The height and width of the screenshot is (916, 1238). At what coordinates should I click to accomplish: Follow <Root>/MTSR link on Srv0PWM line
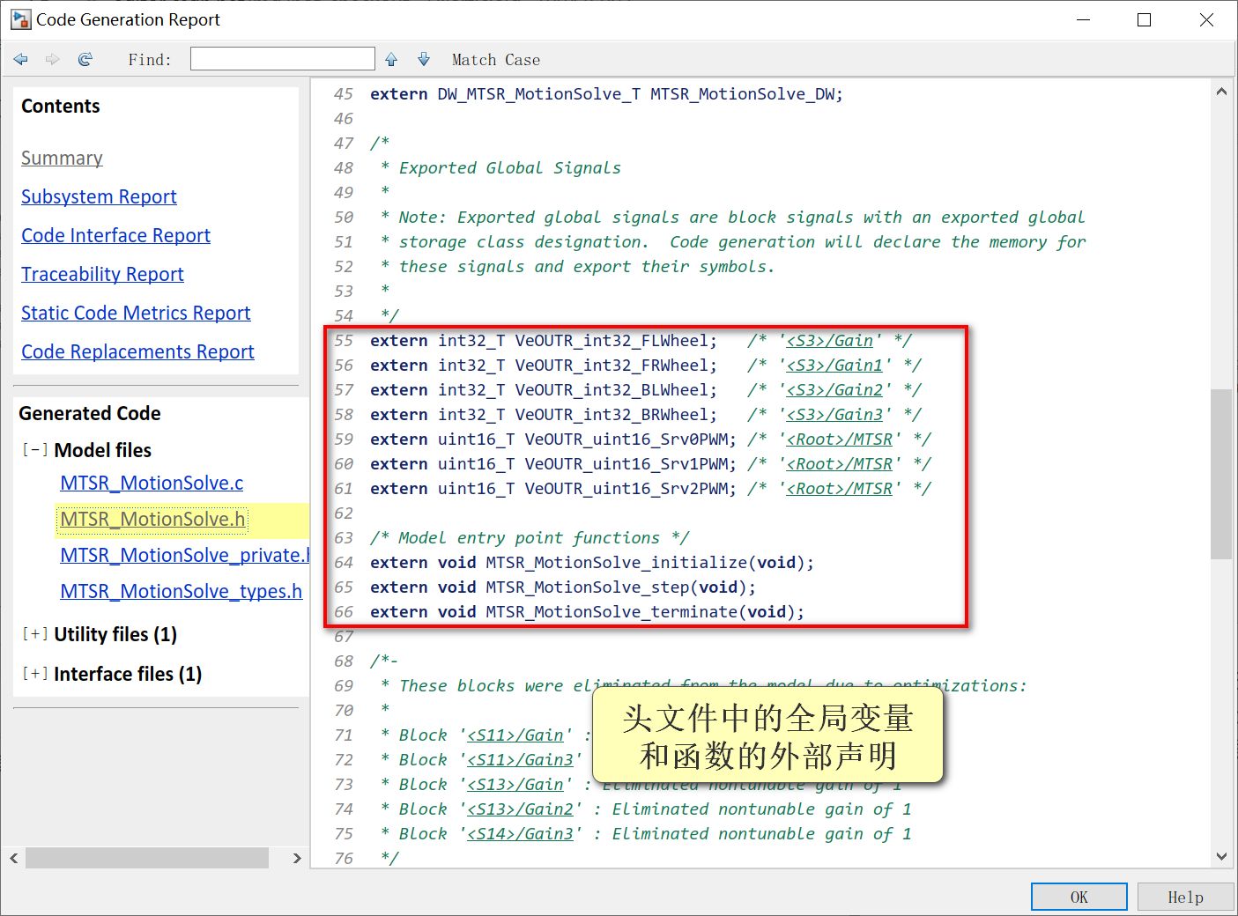[x=840, y=440]
